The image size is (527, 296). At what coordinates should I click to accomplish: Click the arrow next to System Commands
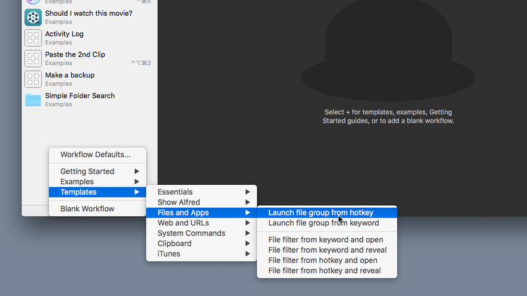248,234
